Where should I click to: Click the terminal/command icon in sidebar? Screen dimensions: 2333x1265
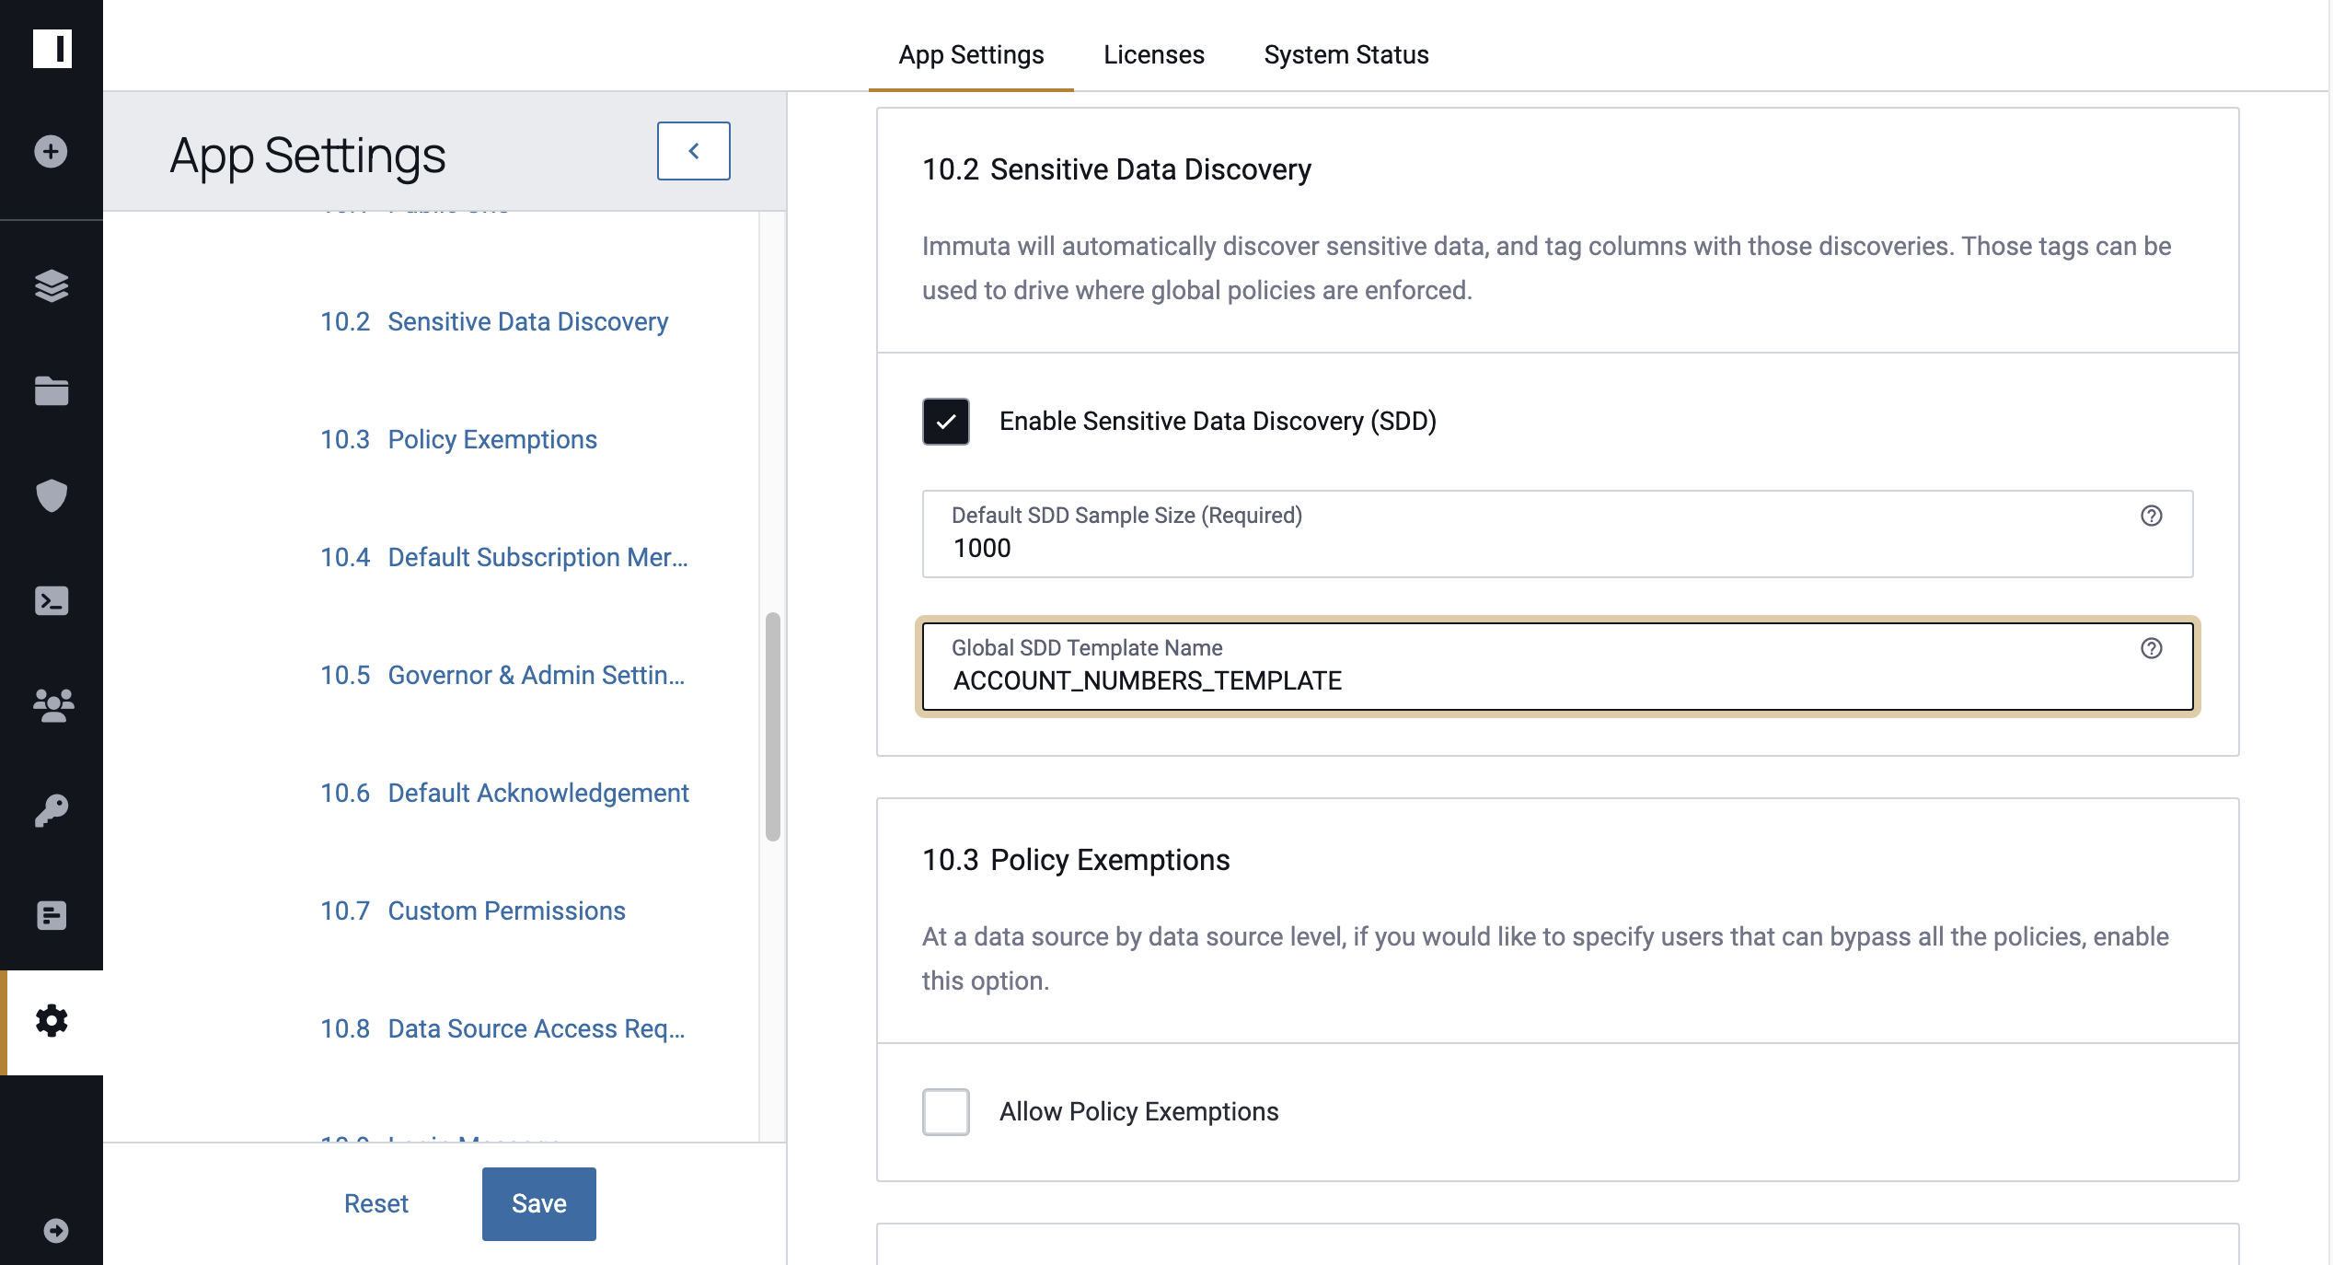52,599
